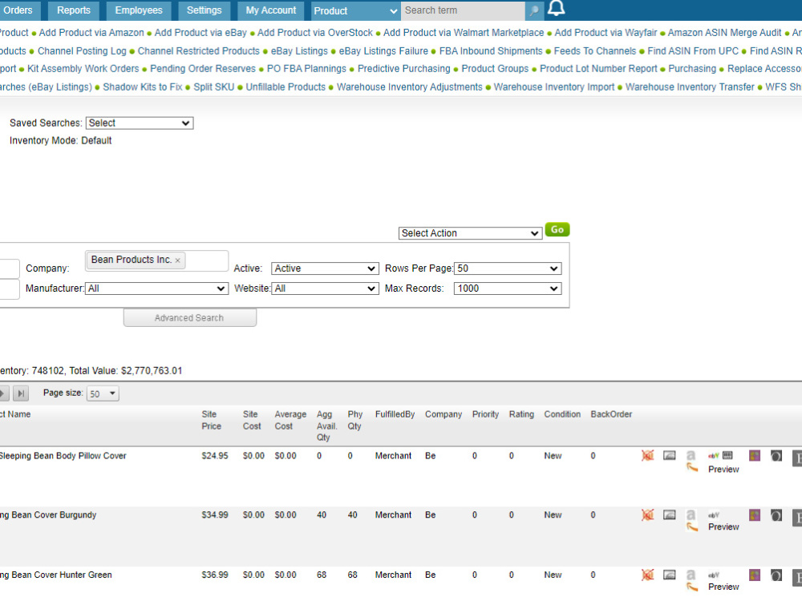
Task: Open the Rows Per Page dropdown
Action: tap(508, 268)
